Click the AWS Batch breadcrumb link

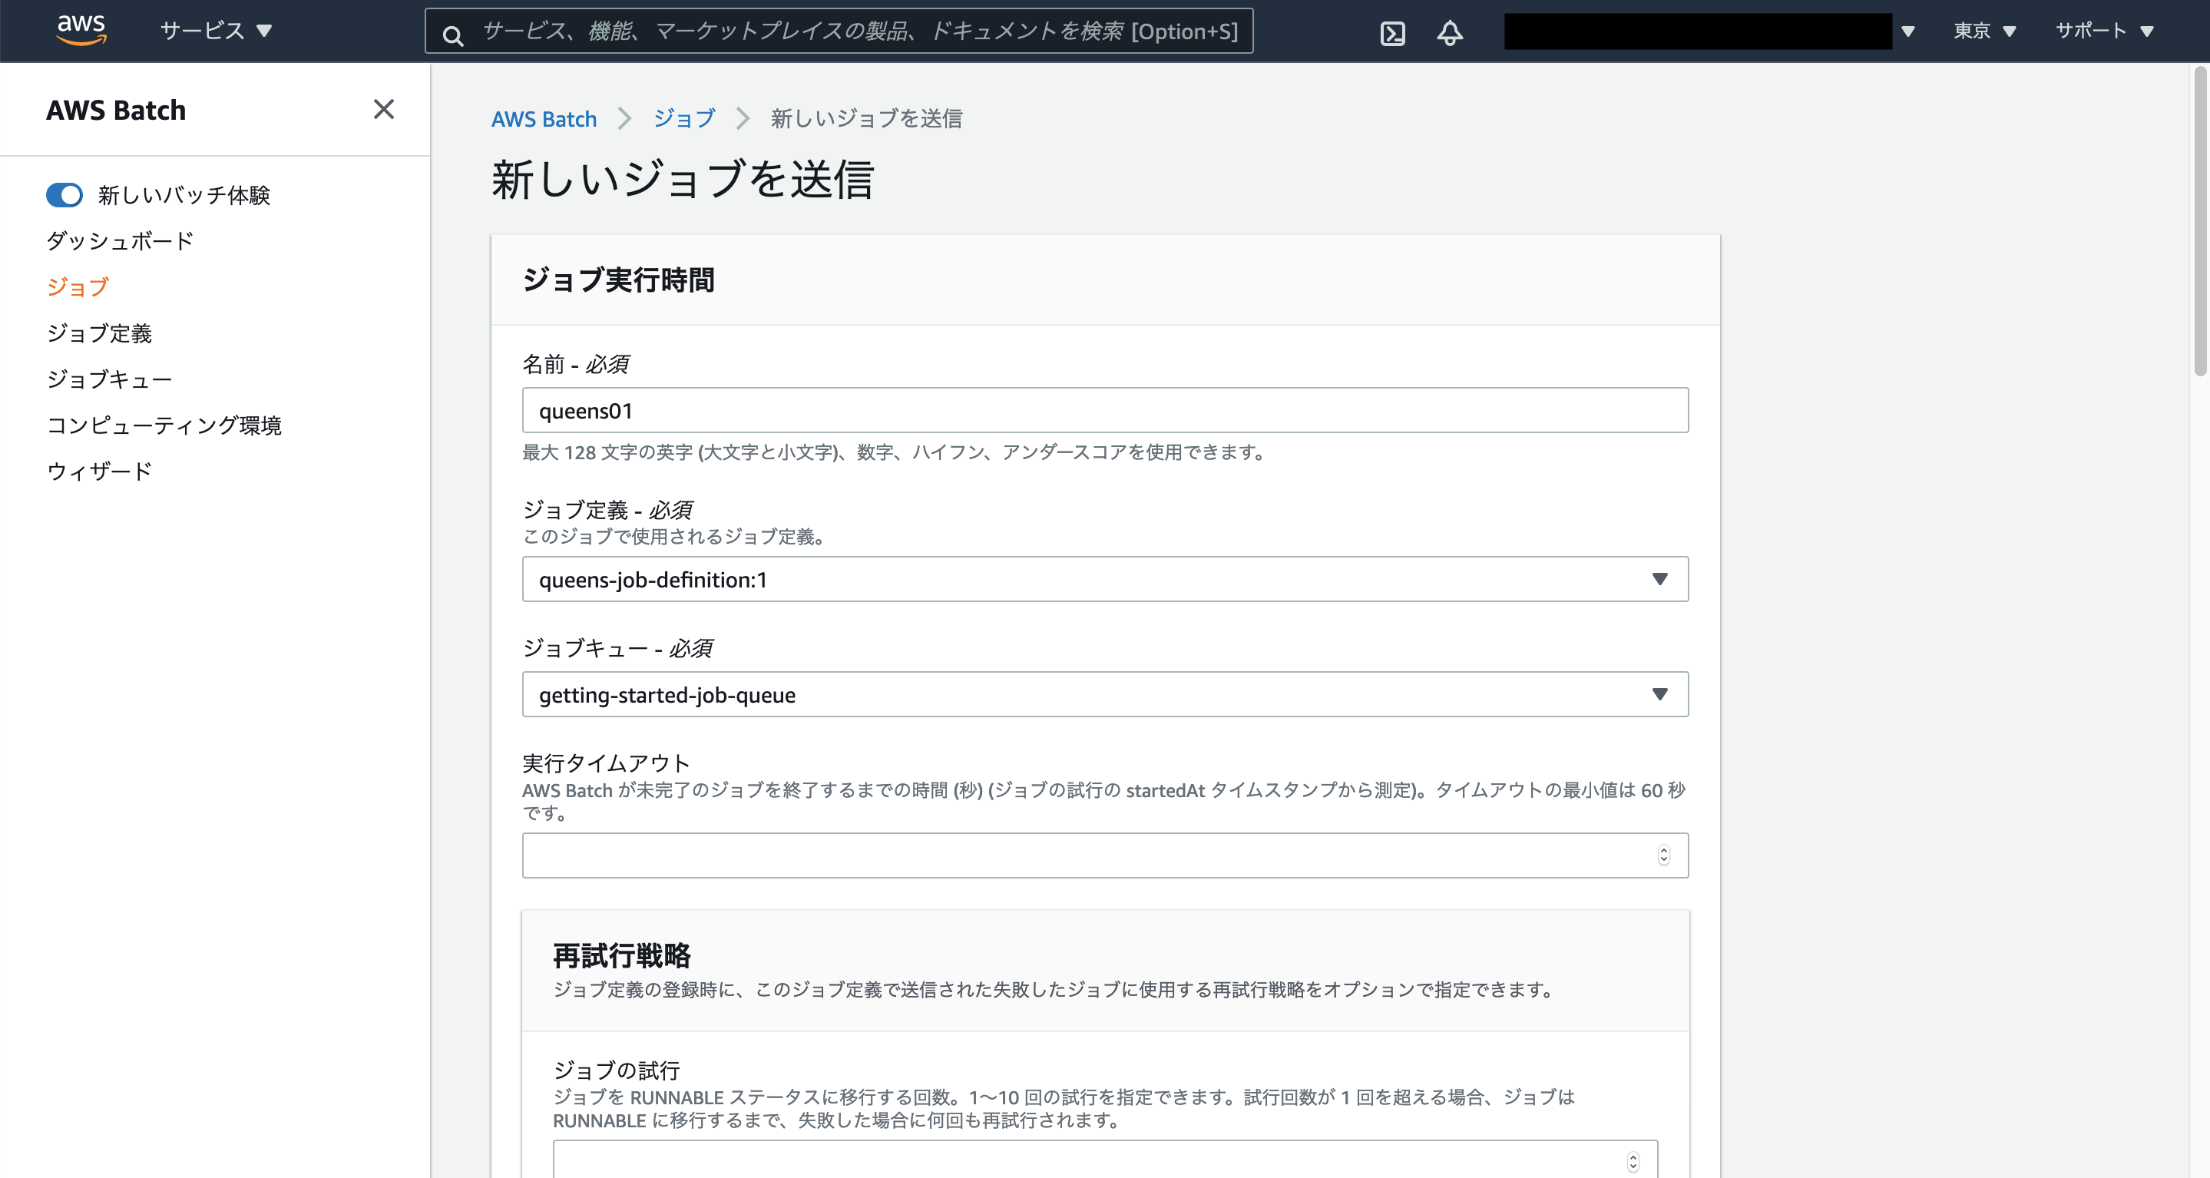point(544,118)
